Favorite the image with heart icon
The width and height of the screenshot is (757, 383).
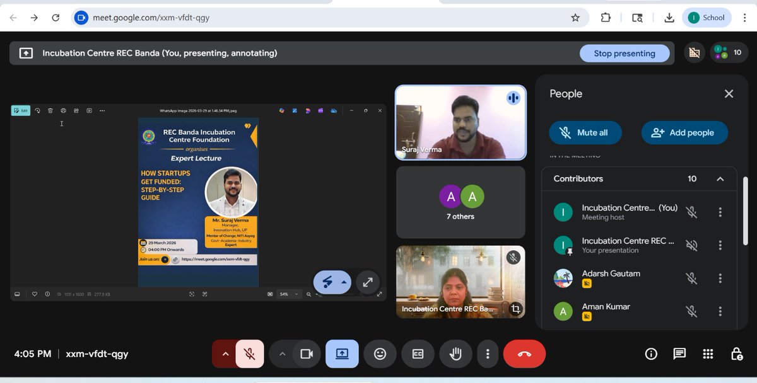pos(35,294)
